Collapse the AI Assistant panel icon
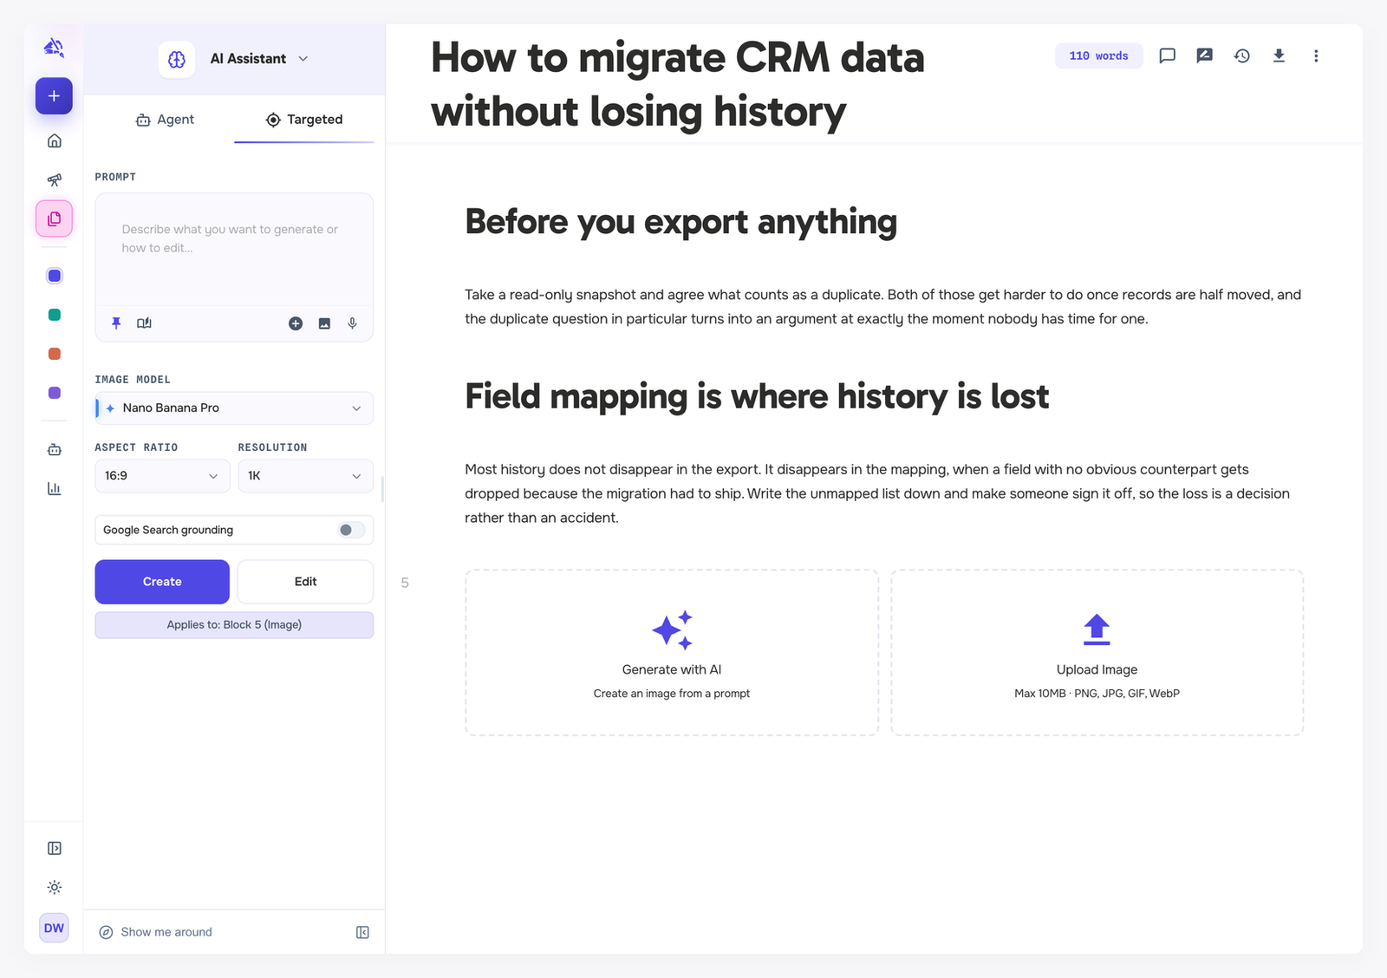 point(362,932)
